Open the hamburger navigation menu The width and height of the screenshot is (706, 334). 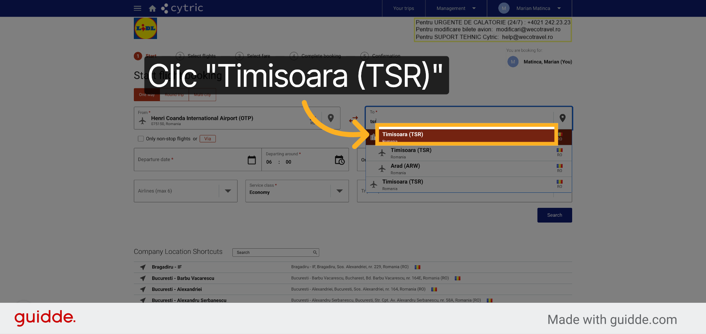tap(138, 8)
